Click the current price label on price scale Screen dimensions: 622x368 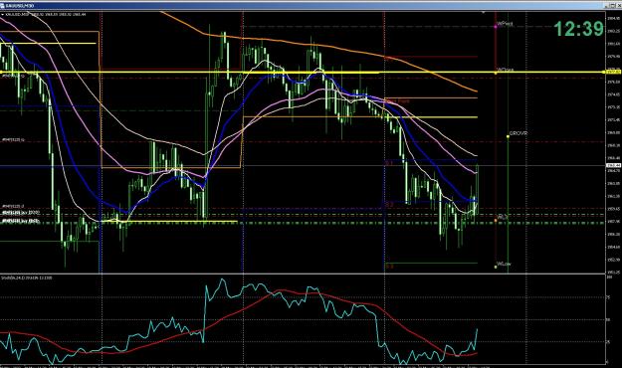point(613,165)
